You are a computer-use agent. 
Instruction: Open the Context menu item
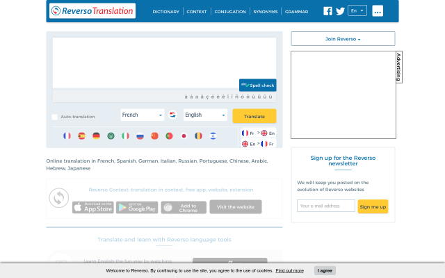196,12
